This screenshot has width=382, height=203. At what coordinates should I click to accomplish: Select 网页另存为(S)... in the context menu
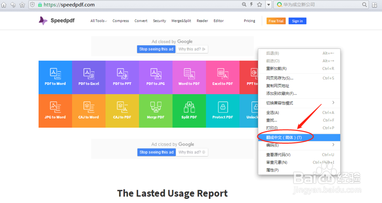(299, 78)
